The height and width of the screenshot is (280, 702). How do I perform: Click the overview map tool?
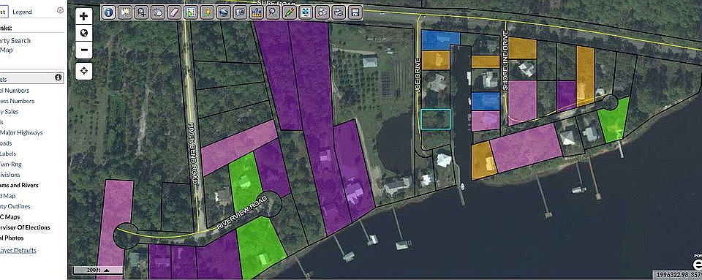(241, 12)
